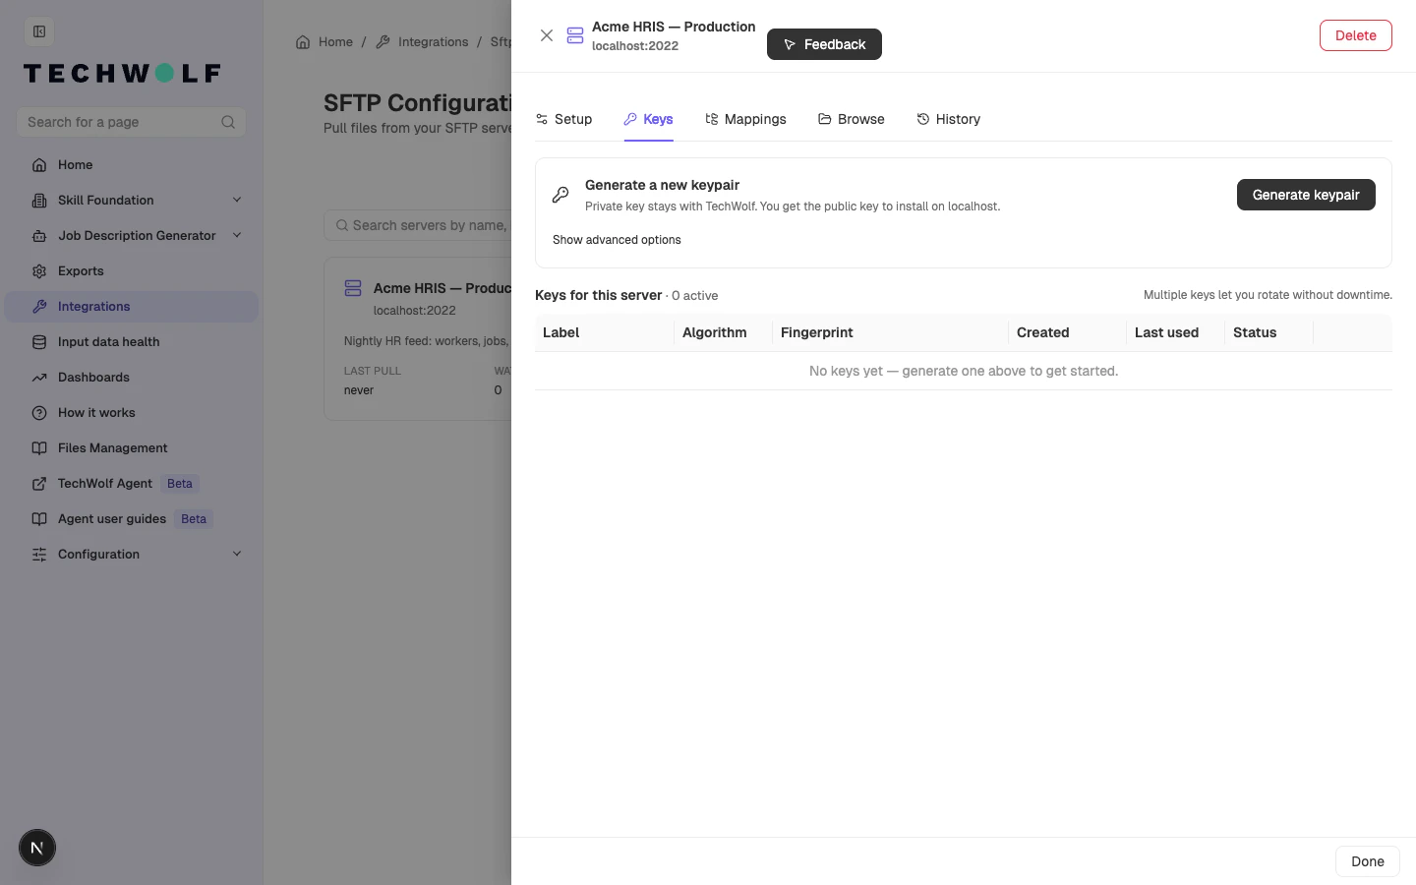The image size is (1416, 885).
Task: Open Exports in the sidebar
Action: tap(132, 271)
